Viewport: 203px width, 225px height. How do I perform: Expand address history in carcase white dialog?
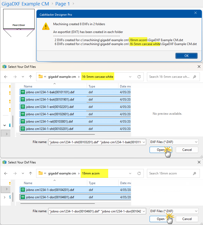tap(130, 77)
